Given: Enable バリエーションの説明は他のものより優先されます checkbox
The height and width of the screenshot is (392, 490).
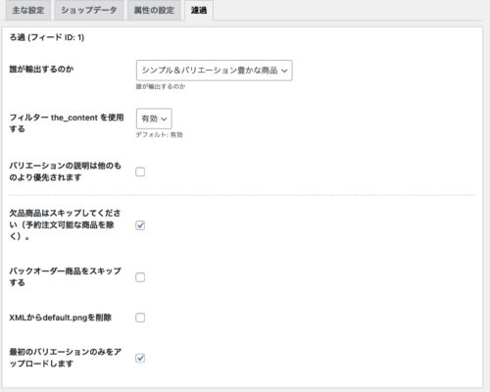Looking at the screenshot, I should tap(140, 171).
